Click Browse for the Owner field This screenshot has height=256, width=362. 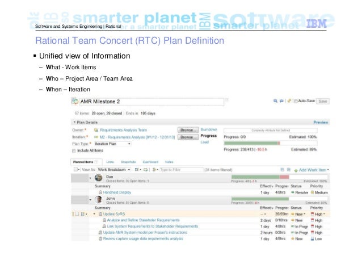(x=188, y=130)
